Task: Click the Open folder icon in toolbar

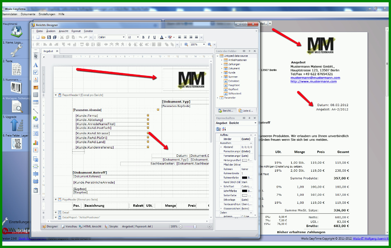Action: click(x=44, y=37)
